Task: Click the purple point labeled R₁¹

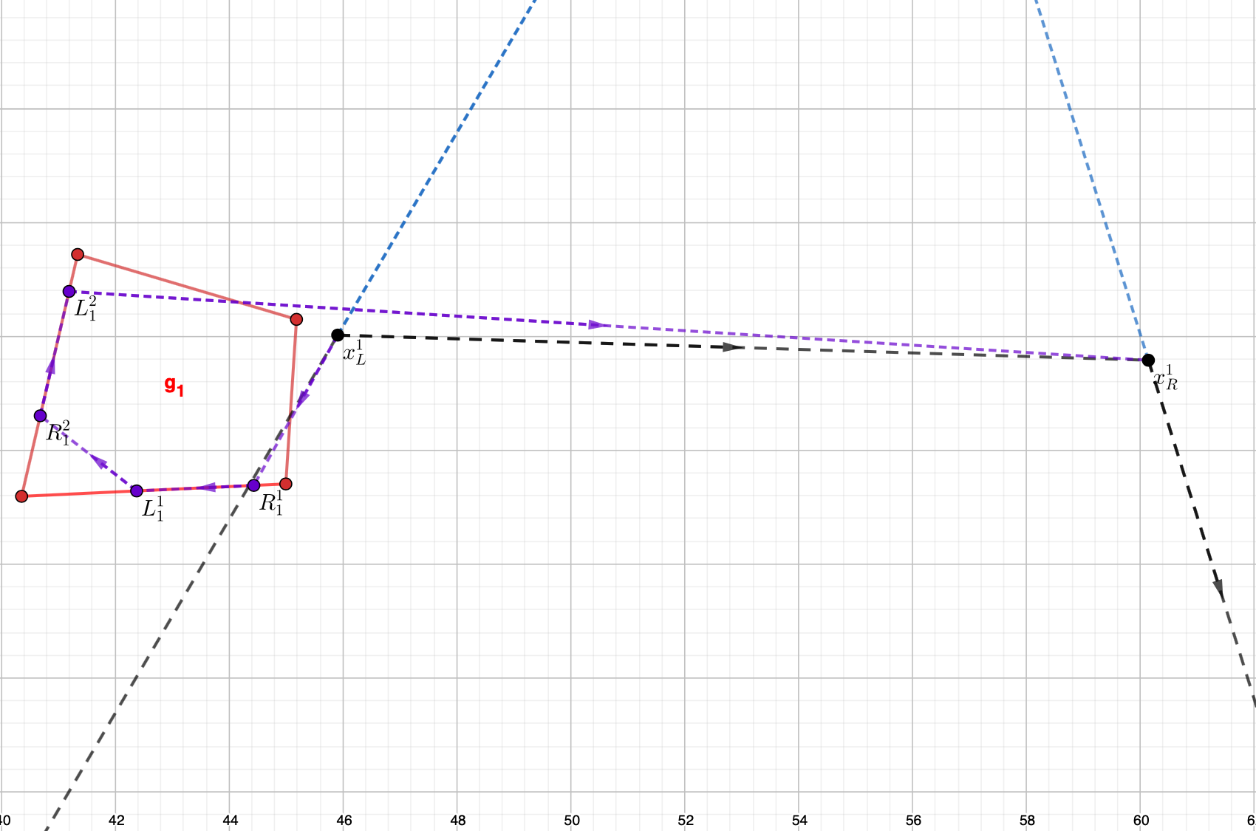Action: click(x=253, y=485)
